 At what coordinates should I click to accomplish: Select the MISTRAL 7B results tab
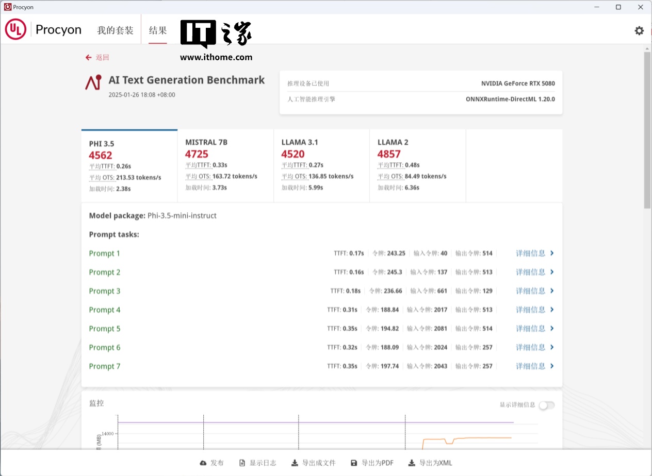[x=225, y=165]
